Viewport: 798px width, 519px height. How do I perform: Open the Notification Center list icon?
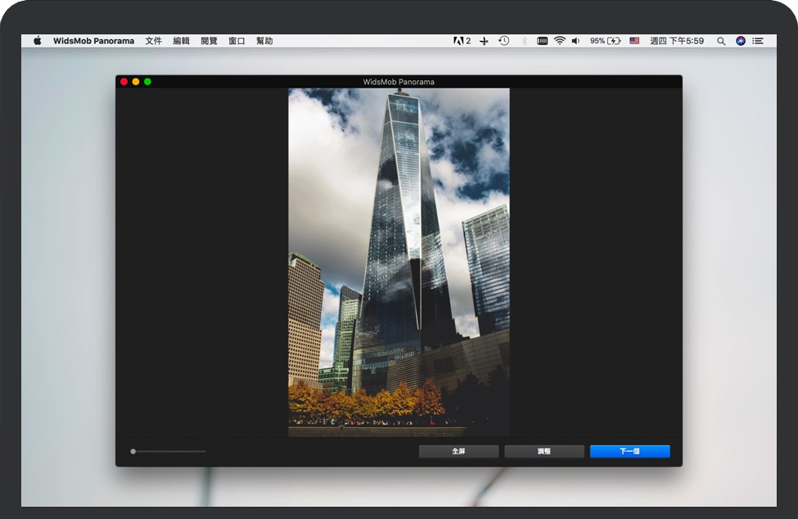pyautogui.click(x=759, y=41)
